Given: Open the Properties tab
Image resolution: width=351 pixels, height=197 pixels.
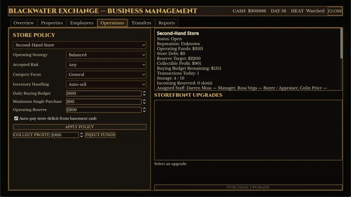Looking at the screenshot, I should (x=52, y=23).
